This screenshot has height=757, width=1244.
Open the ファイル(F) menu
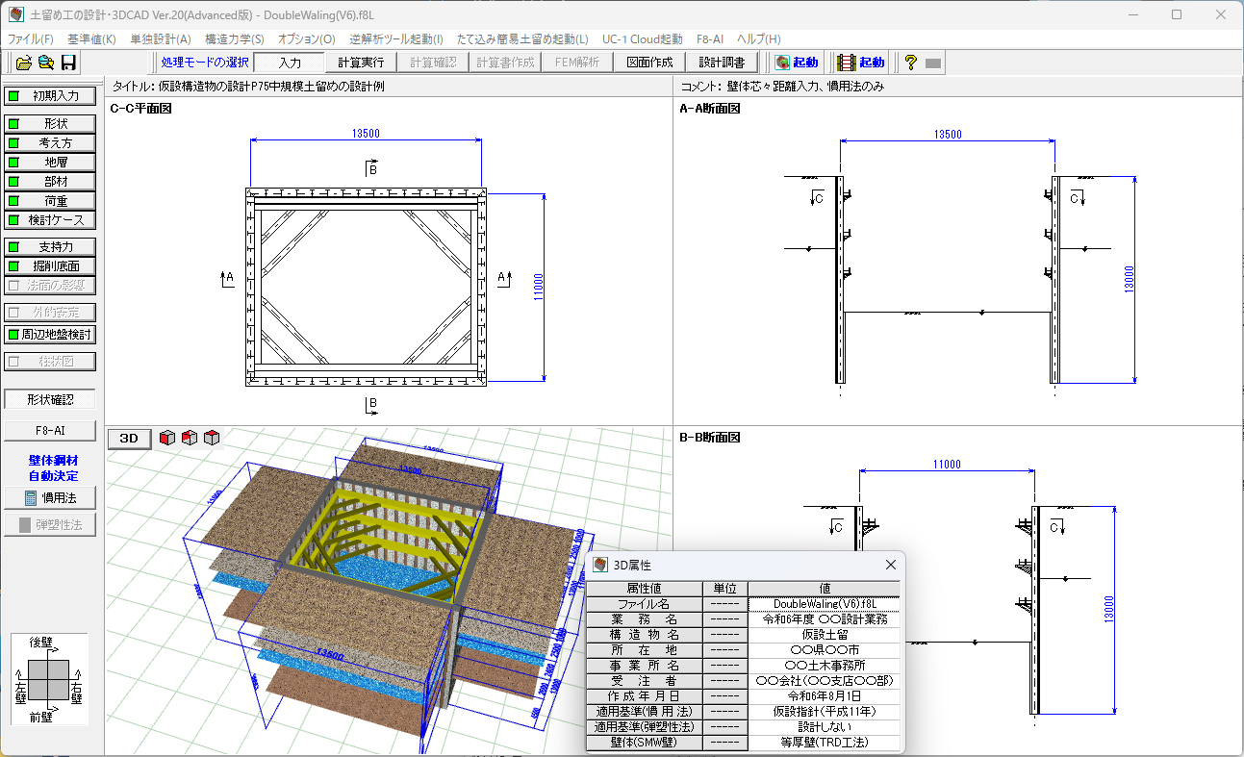coord(31,39)
